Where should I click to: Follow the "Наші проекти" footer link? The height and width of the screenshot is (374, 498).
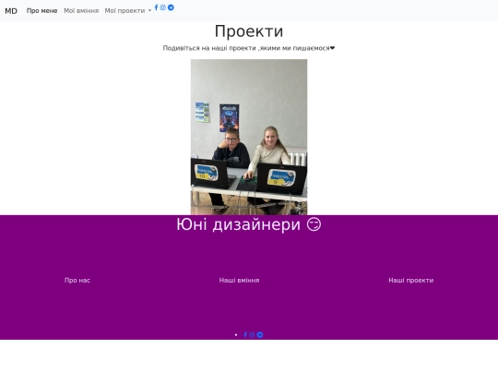click(411, 280)
